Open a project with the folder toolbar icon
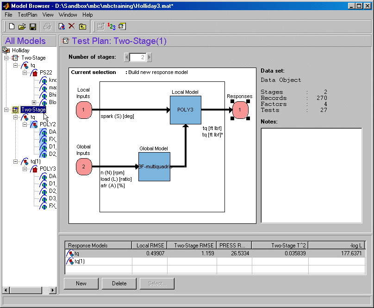 coord(22,26)
